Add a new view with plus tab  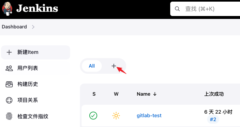[x=114, y=66]
